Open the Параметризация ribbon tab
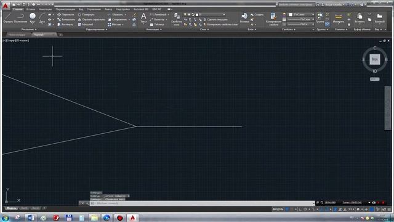The image size is (394, 222). click(65, 9)
